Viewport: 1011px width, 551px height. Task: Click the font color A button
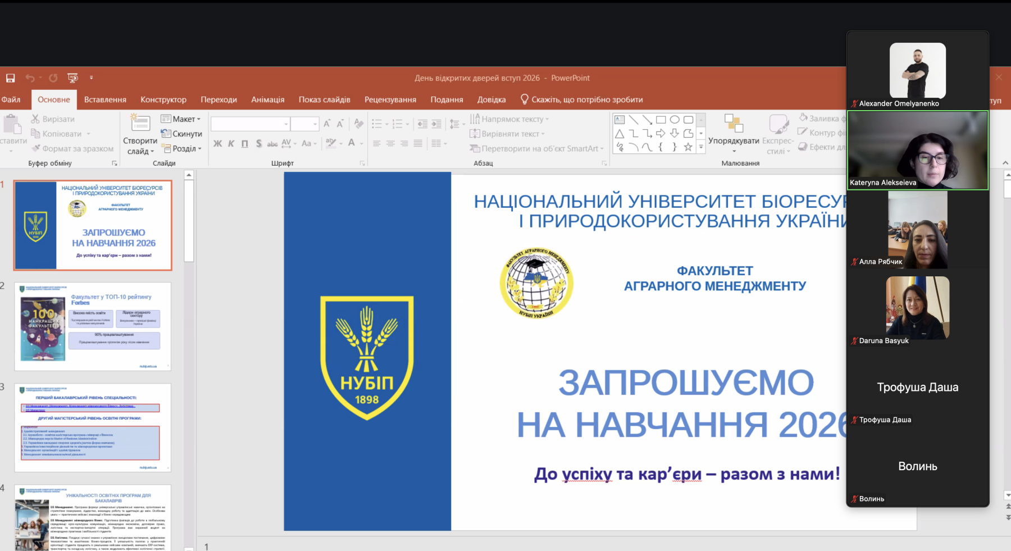tap(352, 143)
